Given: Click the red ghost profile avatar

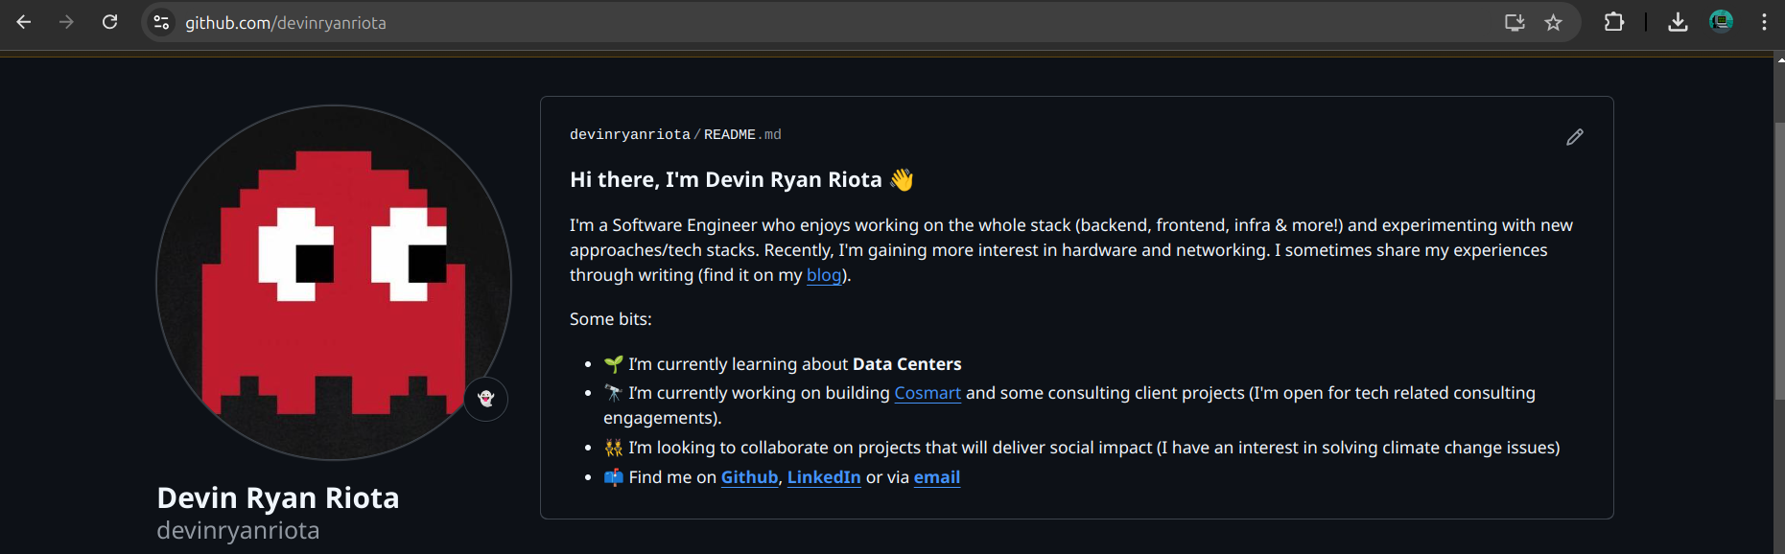Looking at the screenshot, I should [334, 283].
